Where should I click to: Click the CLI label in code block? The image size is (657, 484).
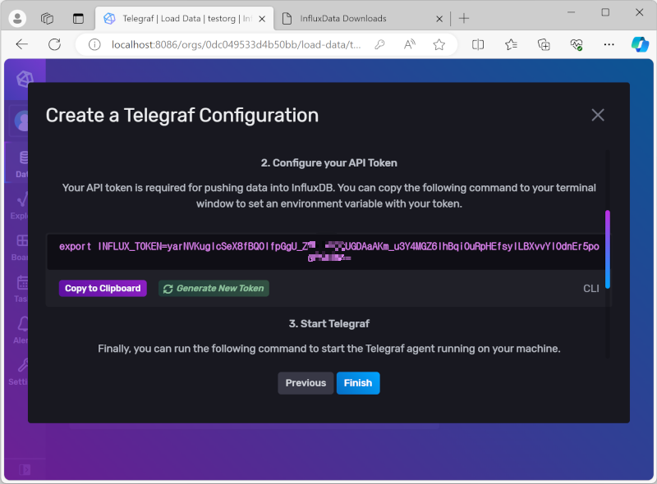pyautogui.click(x=590, y=289)
